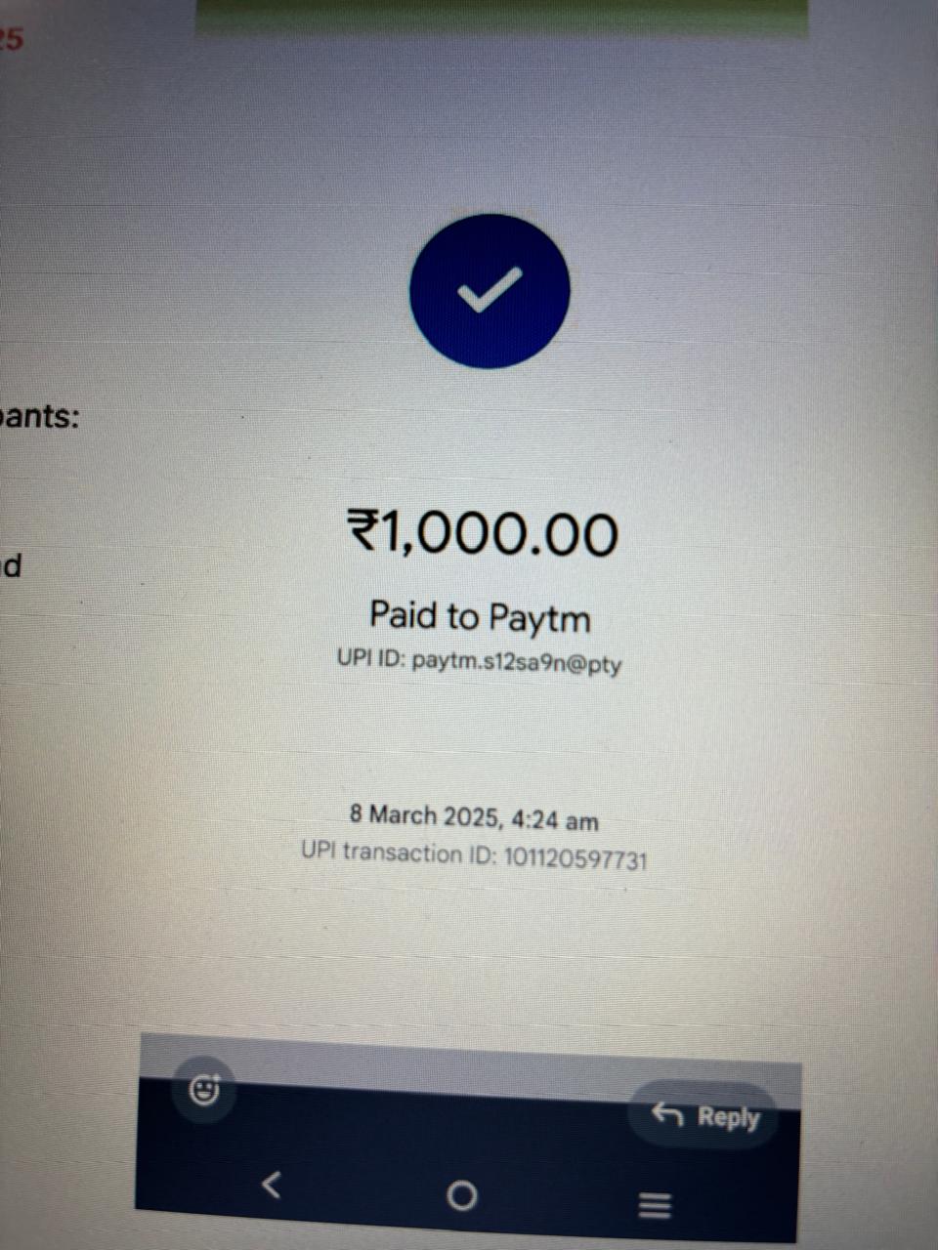Viewport: 938px width, 1250px height.
Task: Tap the Android home circle button
Action: 461,1195
